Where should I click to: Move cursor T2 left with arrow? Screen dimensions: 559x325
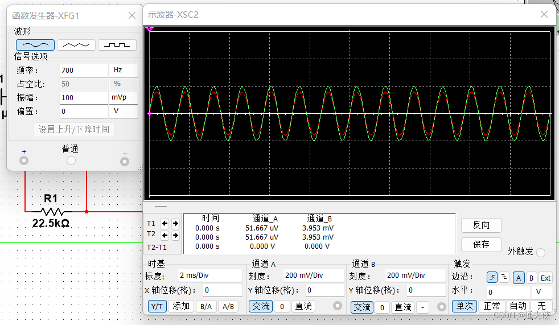(x=165, y=235)
